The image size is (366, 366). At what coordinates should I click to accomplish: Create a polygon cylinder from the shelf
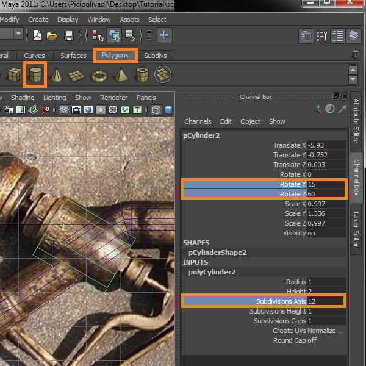point(35,75)
